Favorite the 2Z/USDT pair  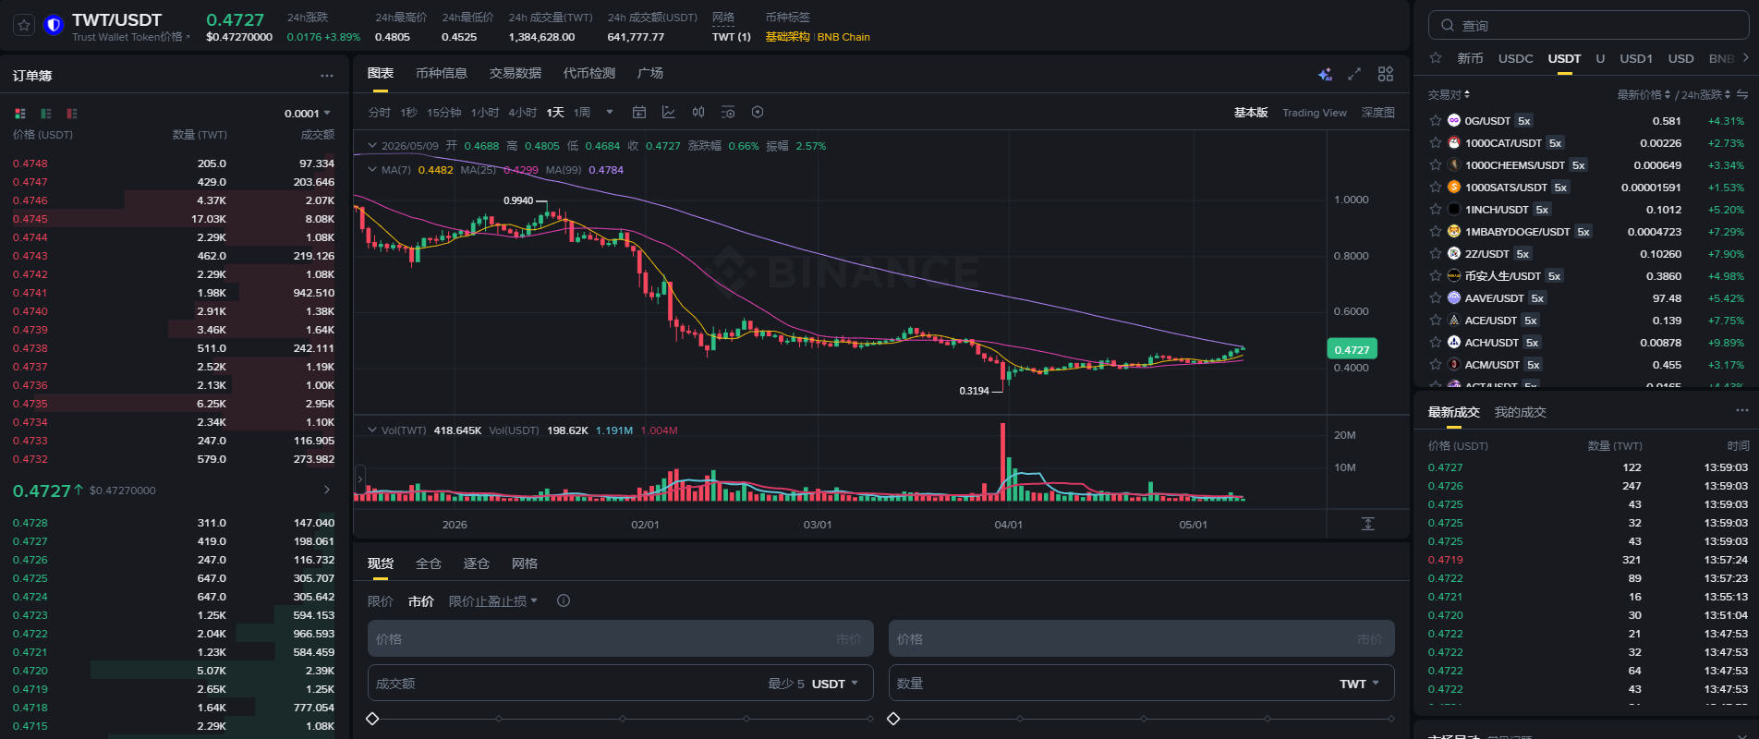1436,254
